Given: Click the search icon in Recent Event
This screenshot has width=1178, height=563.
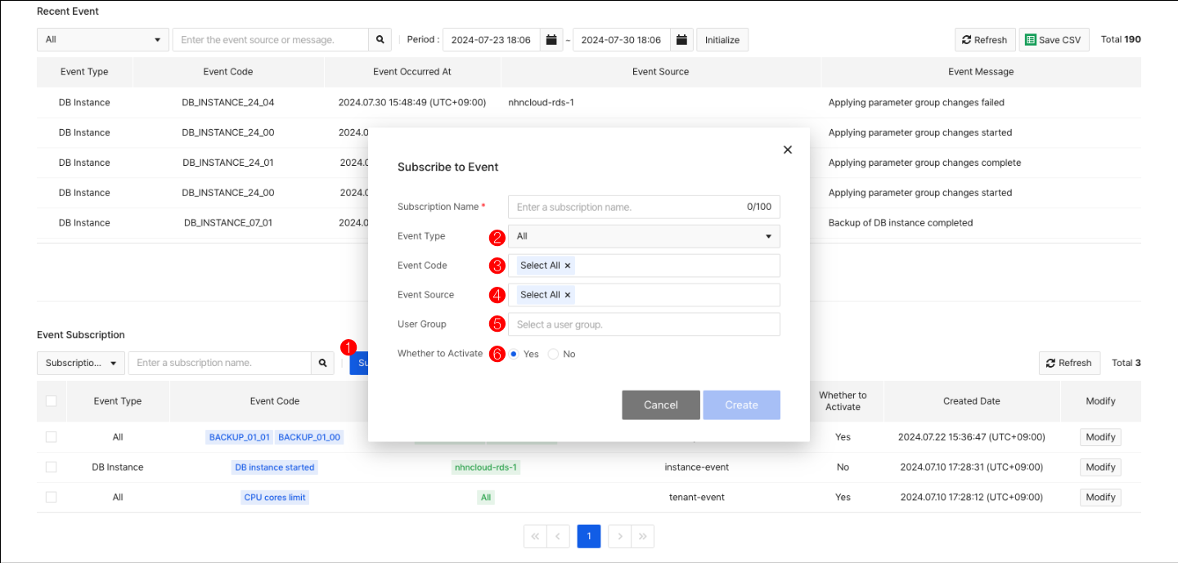Looking at the screenshot, I should pyautogui.click(x=380, y=39).
